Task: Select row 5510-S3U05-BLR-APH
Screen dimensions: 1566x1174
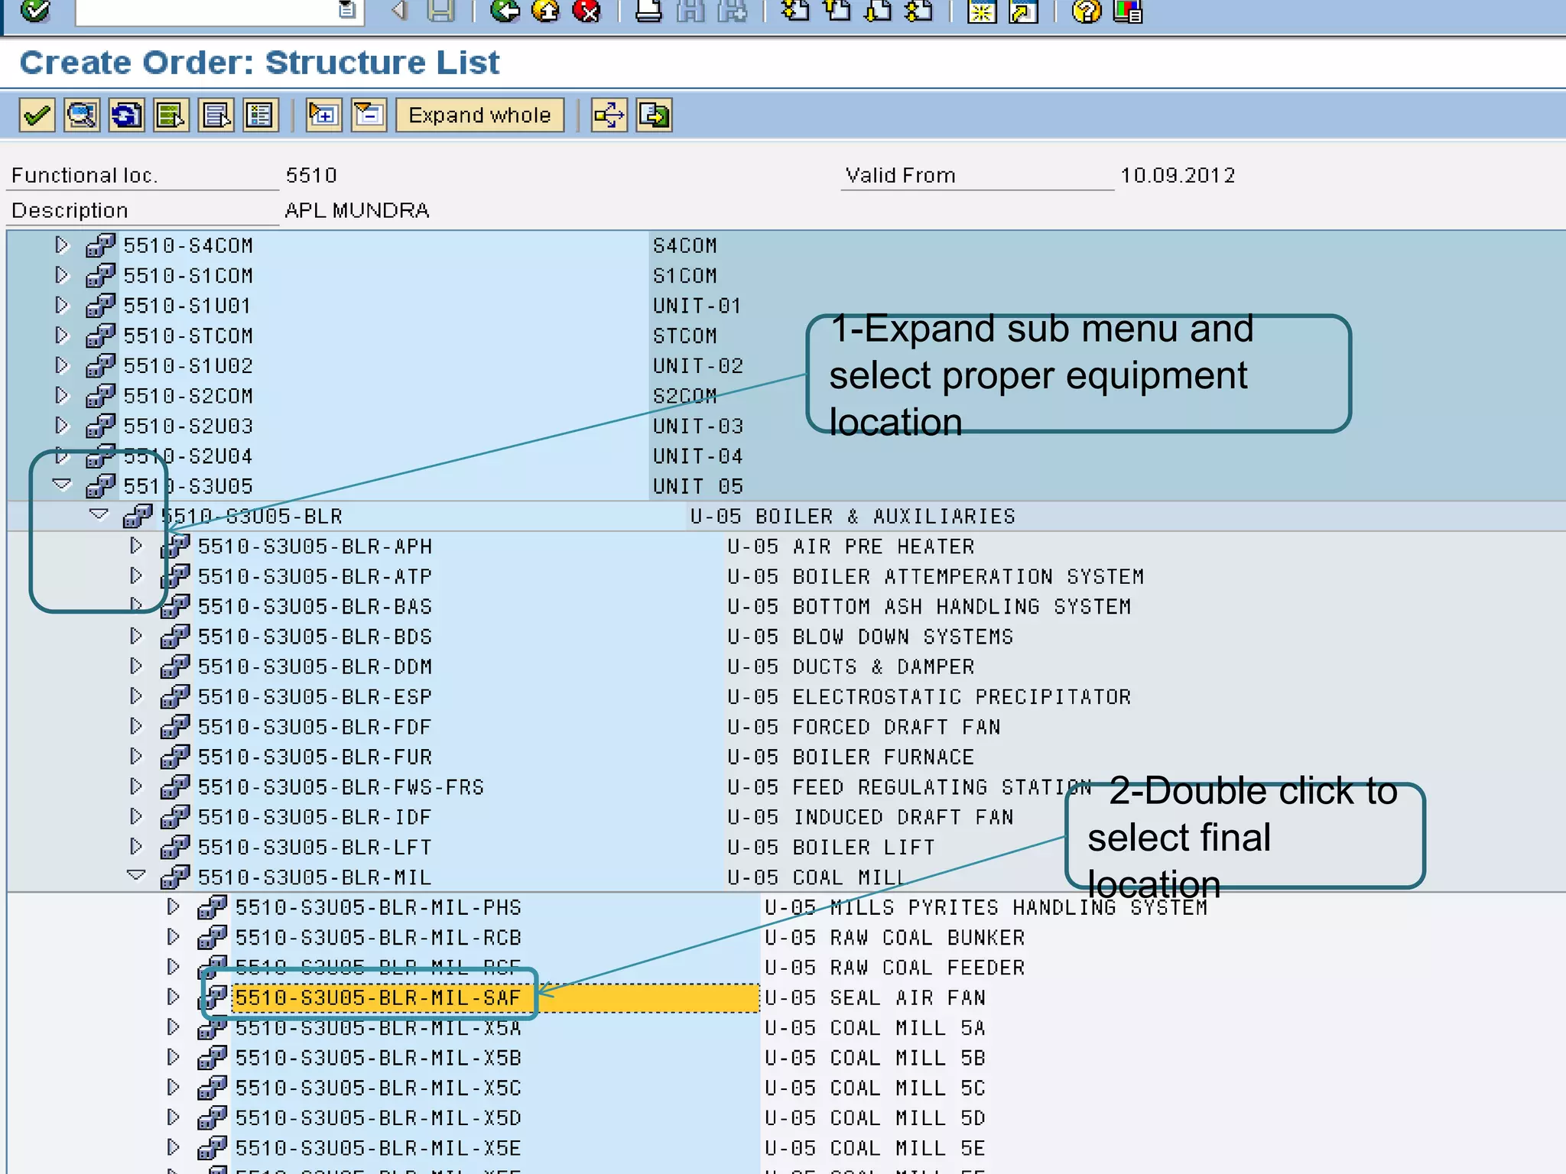Action: pos(315,546)
